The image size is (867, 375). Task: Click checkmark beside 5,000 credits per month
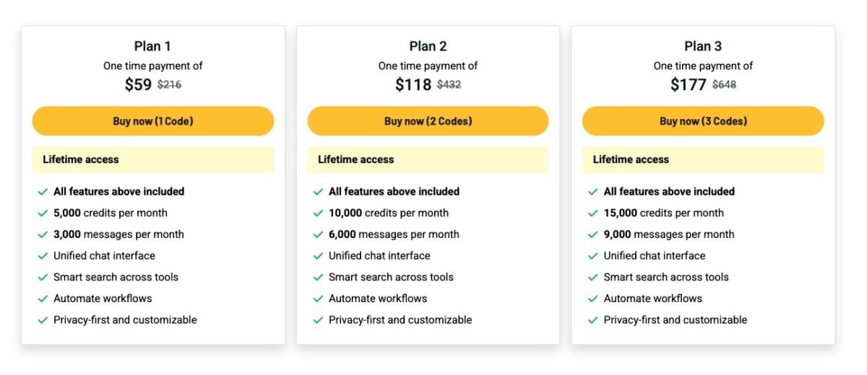click(x=43, y=213)
